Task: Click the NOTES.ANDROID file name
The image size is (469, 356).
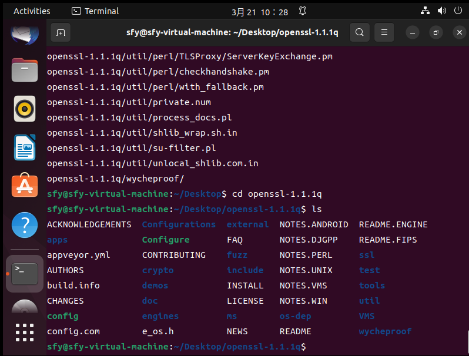Action: (314, 224)
